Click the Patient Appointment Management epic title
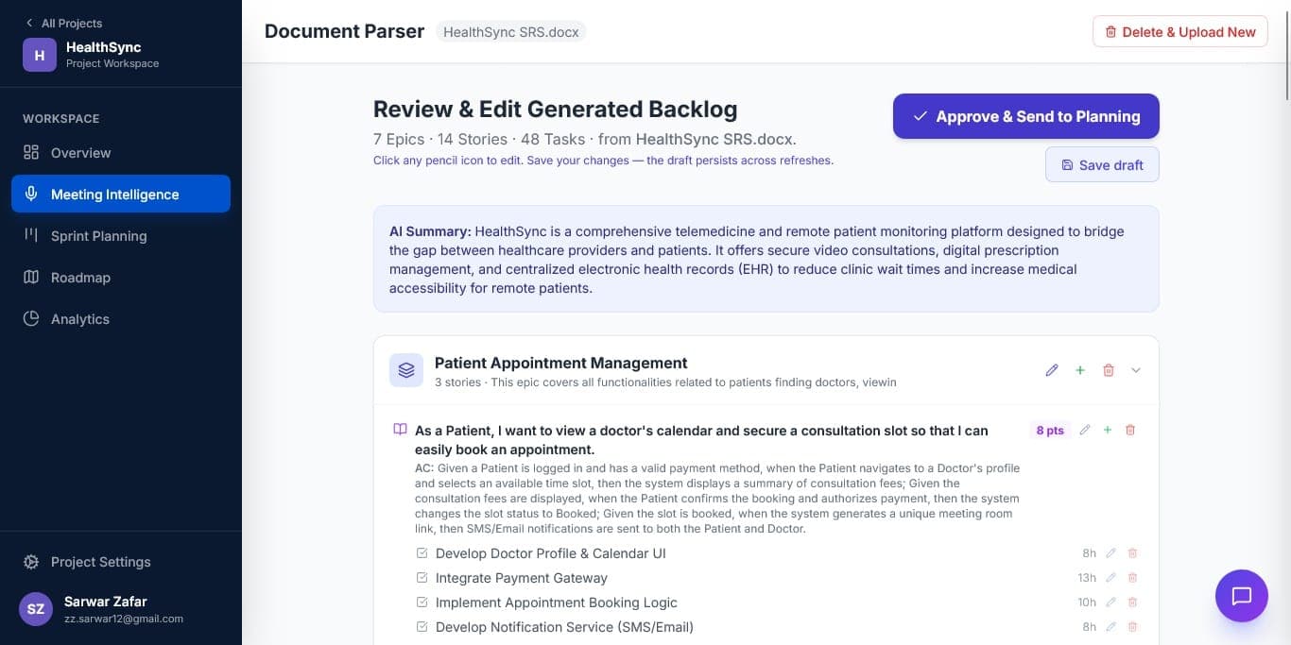 coord(560,363)
